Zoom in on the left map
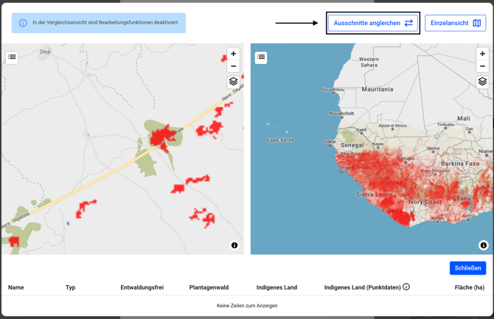This screenshot has height=319, width=494. click(x=233, y=54)
